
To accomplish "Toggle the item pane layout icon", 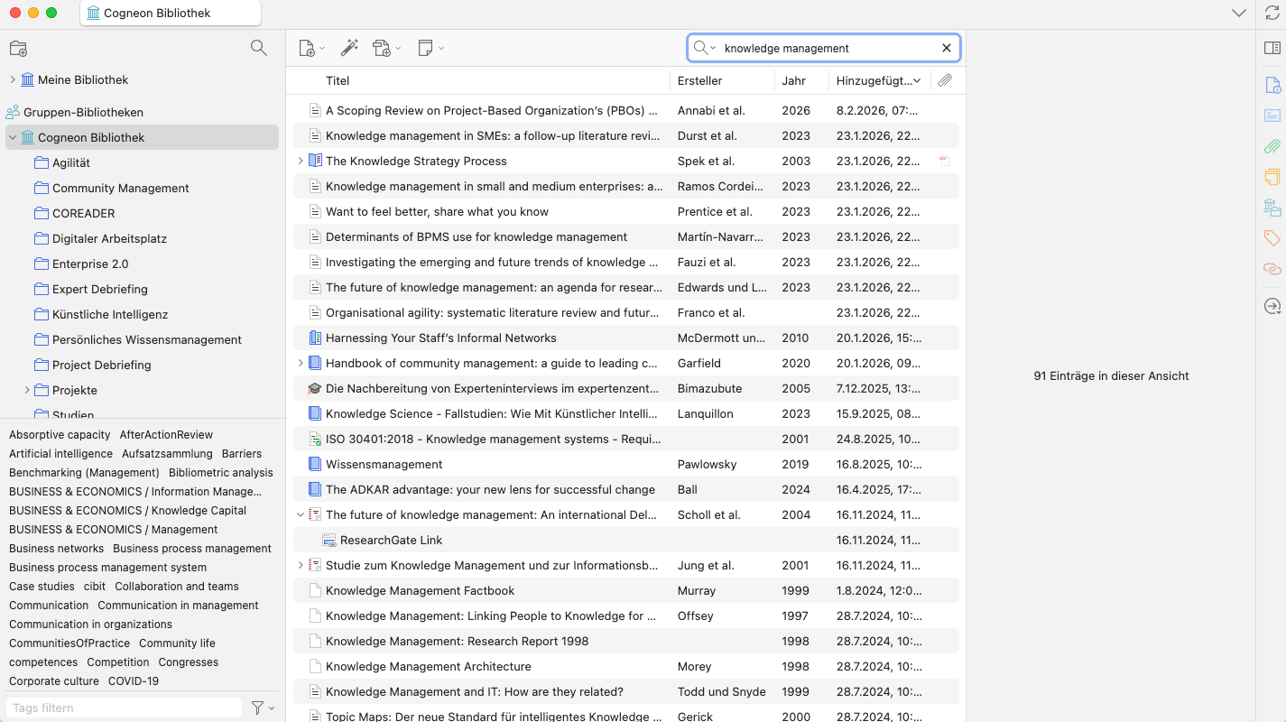I will click(x=1272, y=48).
